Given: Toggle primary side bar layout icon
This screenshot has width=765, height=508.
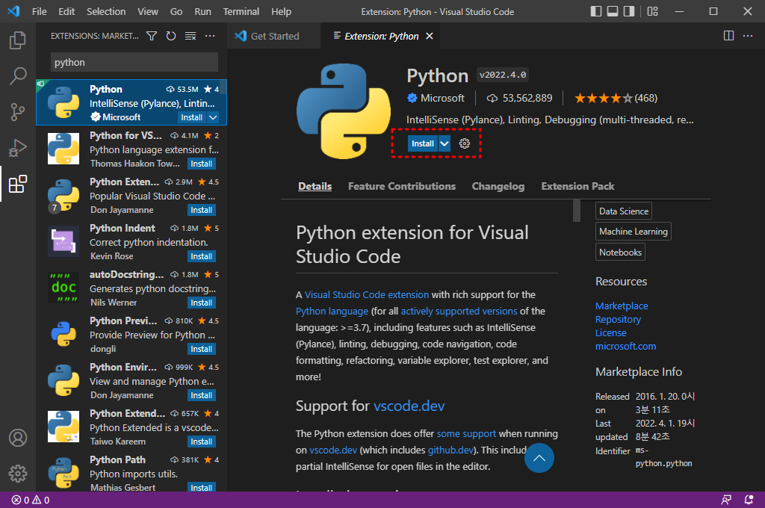Looking at the screenshot, I should 595,11.
